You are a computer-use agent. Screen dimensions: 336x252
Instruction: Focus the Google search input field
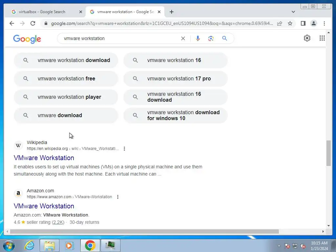(x=120, y=38)
